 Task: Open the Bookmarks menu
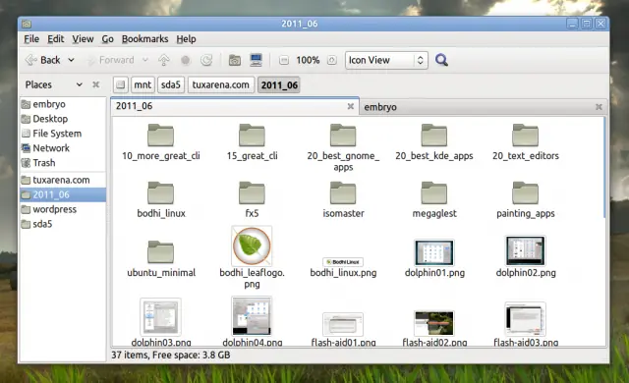point(144,39)
